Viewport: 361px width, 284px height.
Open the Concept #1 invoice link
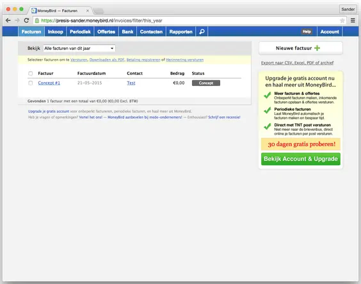[49, 83]
